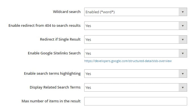The height and width of the screenshot is (108, 192).
Task: Select the 'Enabled (*word*)' value text
Action: coord(100,12)
